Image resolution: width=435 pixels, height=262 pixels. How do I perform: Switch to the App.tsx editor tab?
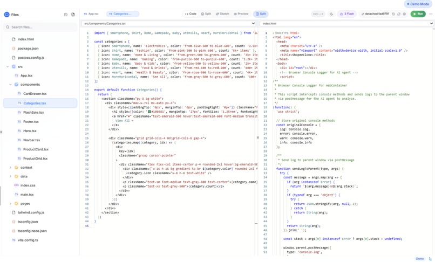pyautogui.click(x=91, y=14)
